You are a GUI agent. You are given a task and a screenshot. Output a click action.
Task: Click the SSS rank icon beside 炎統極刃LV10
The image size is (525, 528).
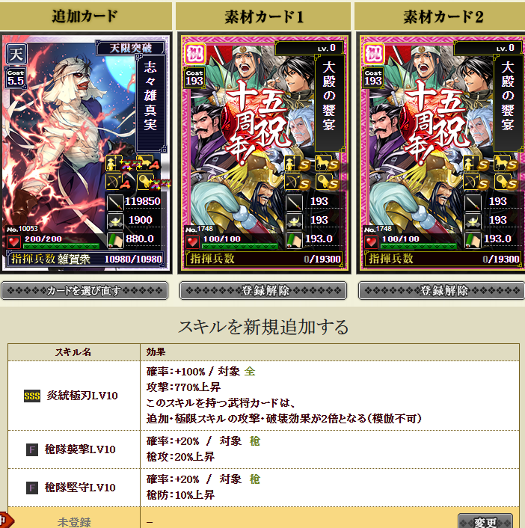(x=32, y=396)
